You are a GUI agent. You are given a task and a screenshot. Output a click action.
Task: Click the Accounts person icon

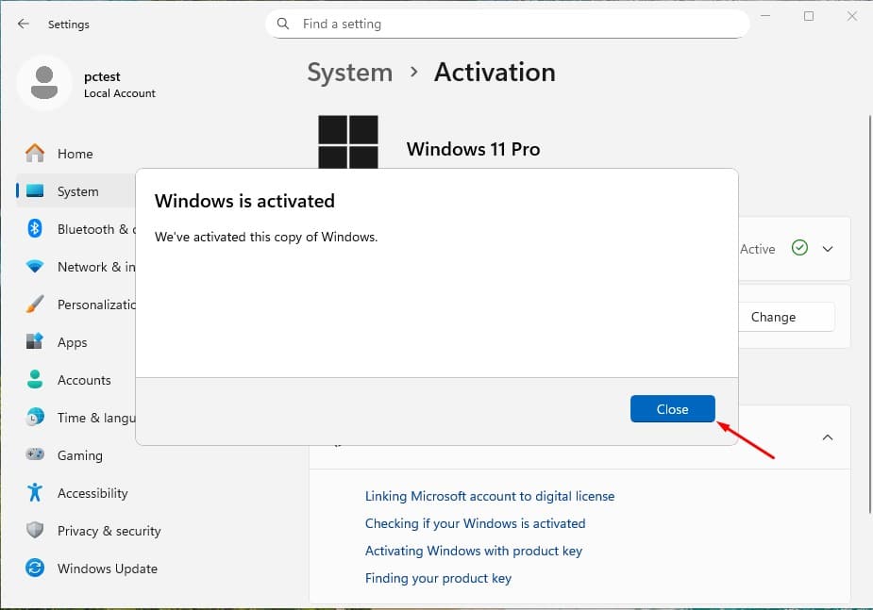tap(35, 380)
